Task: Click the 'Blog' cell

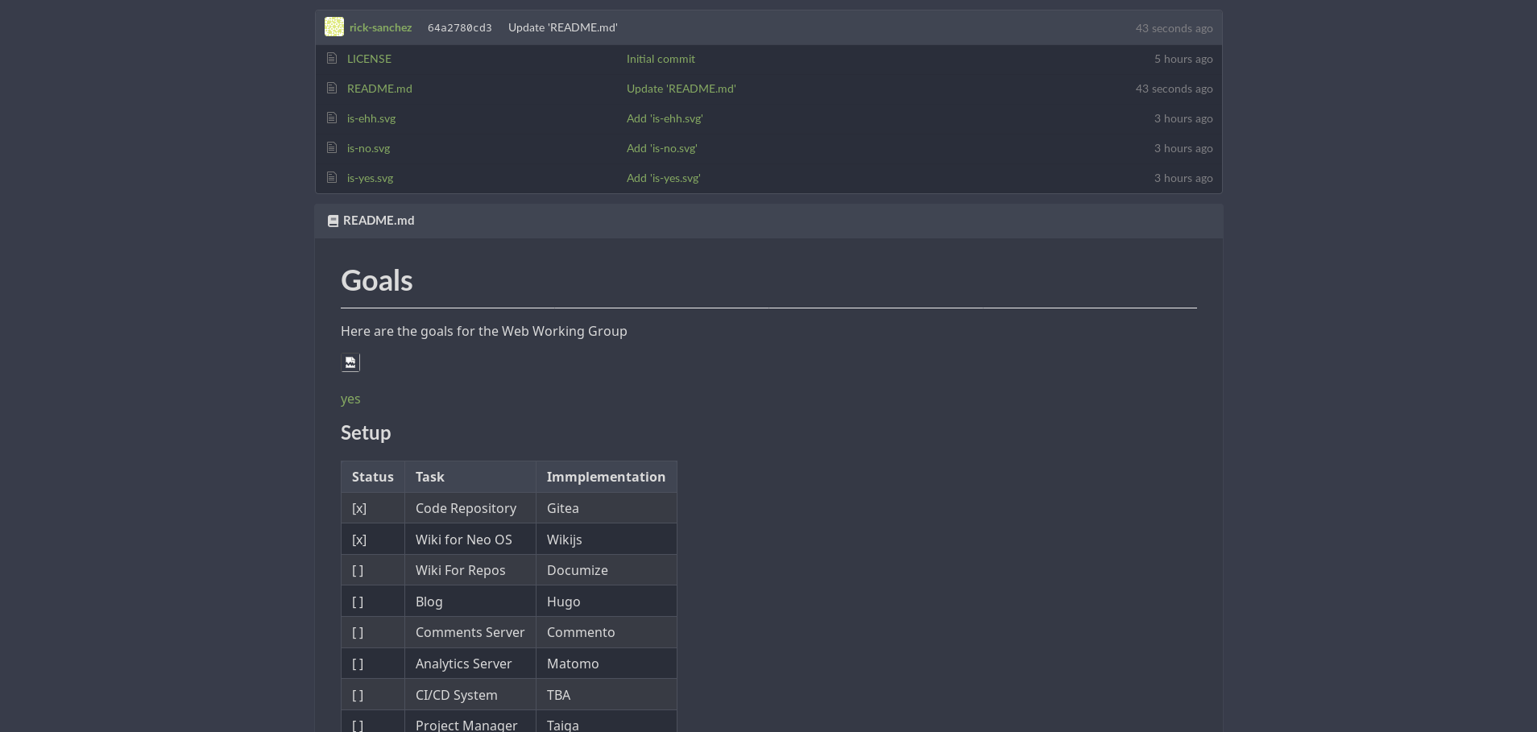Action: (470, 602)
